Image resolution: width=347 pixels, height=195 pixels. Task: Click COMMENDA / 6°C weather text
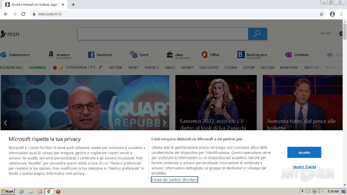[x=81, y=67]
